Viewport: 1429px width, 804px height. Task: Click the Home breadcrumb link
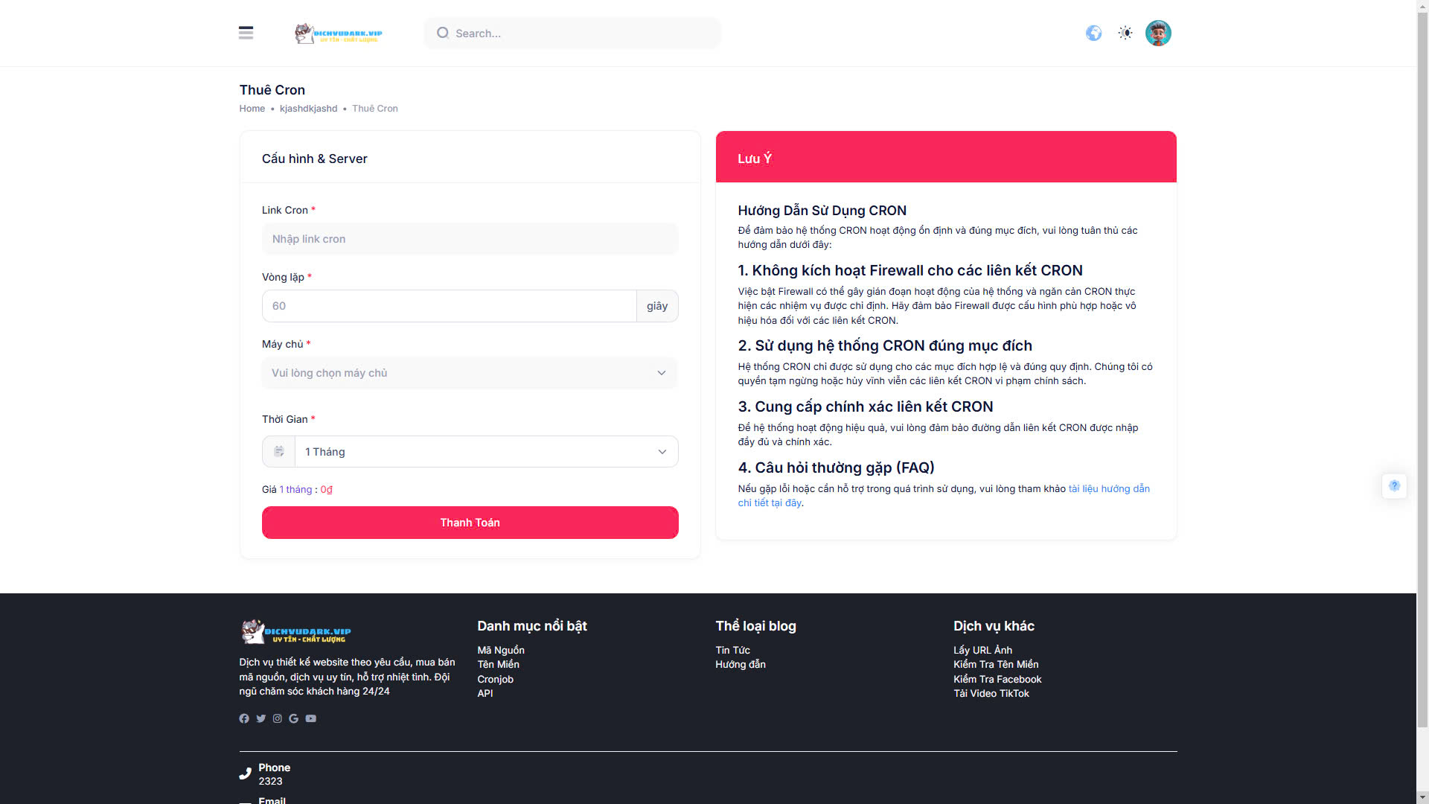252,109
